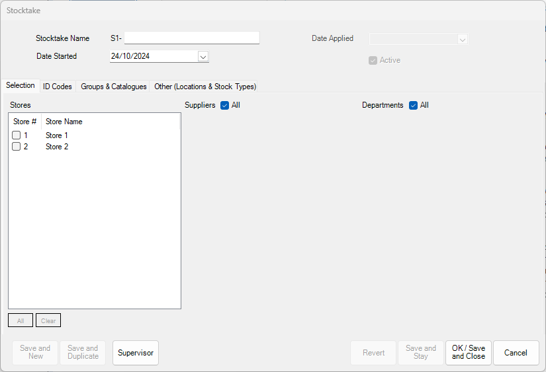Click the Save and New button
The width and height of the screenshot is (546, 372).
tap(35, 353)
